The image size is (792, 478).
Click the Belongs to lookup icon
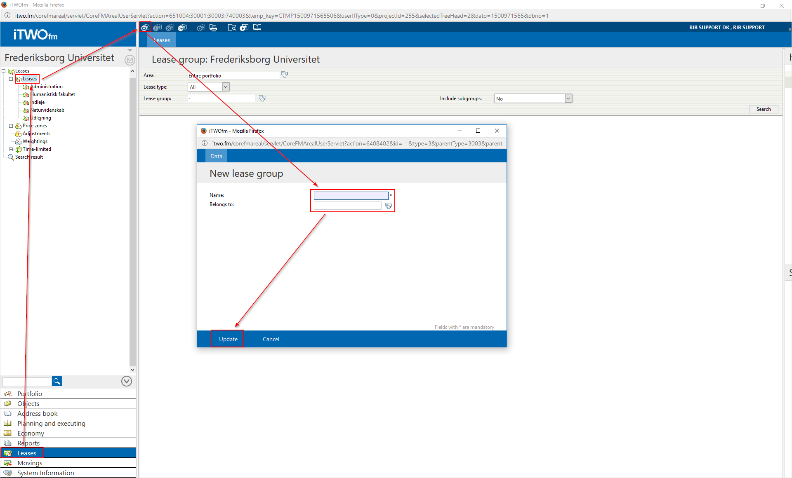coord(388,206)
